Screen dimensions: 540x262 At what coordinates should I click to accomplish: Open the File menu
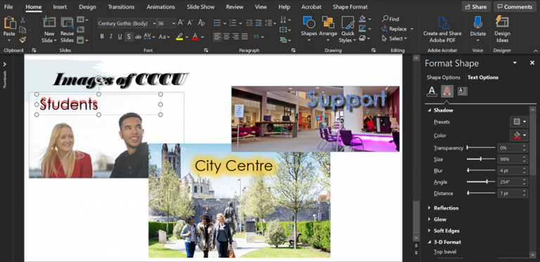point(8,7)
